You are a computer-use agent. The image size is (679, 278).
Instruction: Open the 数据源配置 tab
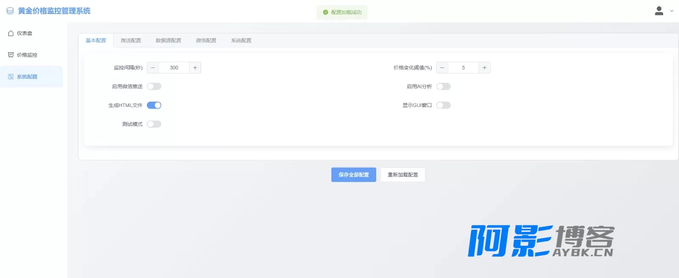[168, 40]
